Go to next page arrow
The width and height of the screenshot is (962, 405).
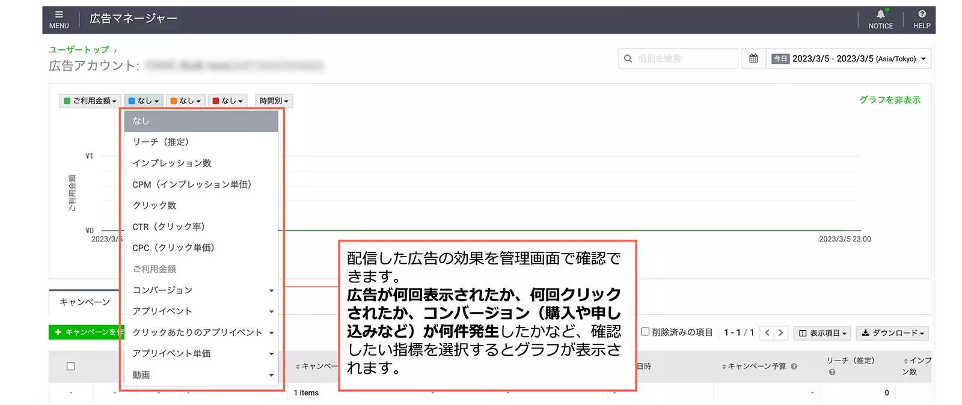tap(781, 333)
